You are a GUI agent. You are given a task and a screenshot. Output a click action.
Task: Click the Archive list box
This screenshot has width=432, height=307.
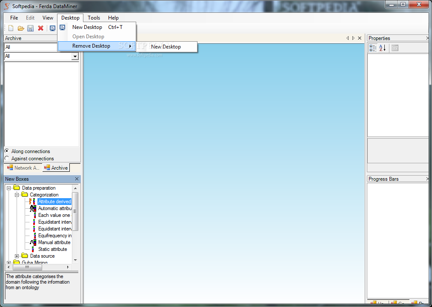42,104
